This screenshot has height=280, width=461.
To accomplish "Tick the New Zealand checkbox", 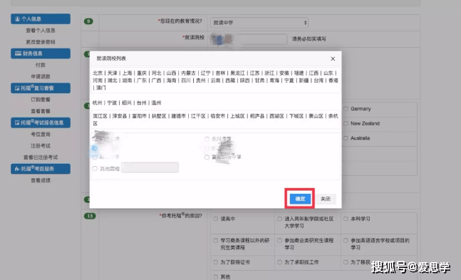I will click(x=346, y=123).
